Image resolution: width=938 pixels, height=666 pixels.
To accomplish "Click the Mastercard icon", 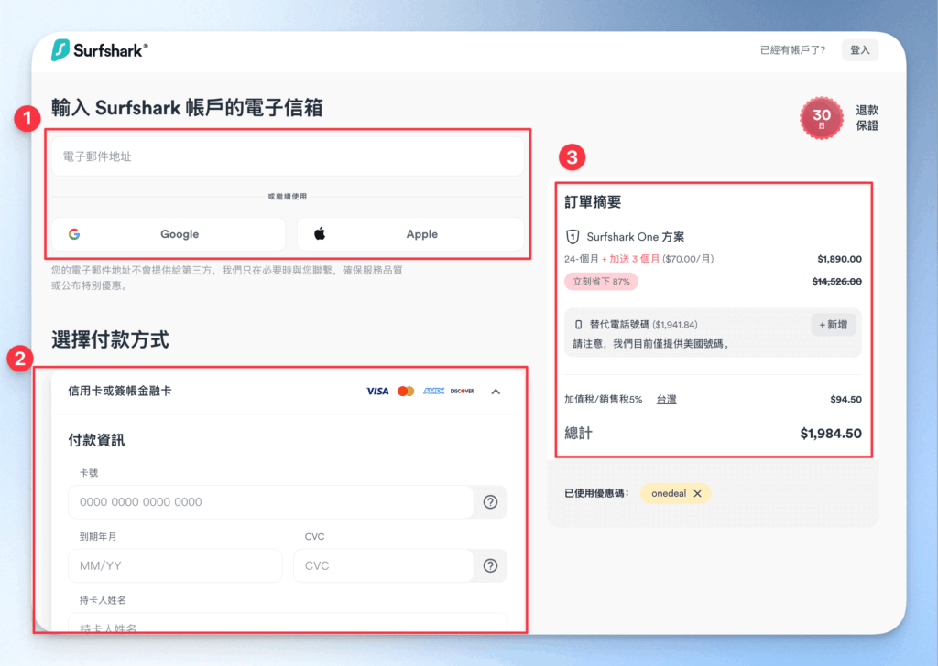I will click(406, 392).
